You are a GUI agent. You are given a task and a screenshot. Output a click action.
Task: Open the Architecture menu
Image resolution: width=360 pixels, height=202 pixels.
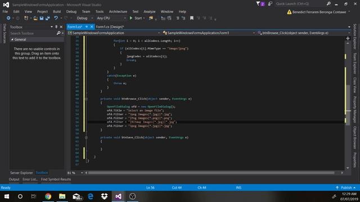point(118,11)
